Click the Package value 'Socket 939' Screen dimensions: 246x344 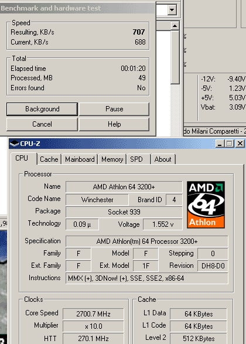[x=124, y=212]
